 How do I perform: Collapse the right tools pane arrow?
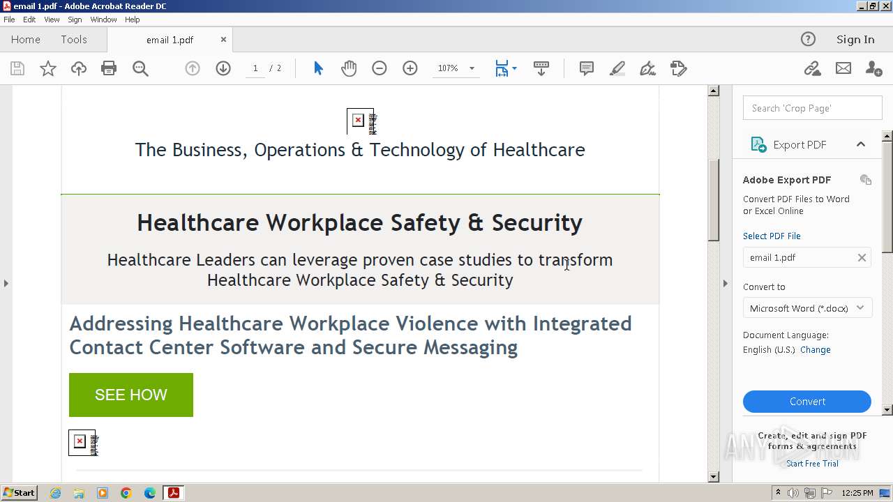725,283
